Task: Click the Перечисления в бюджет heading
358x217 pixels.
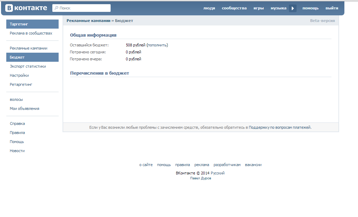Action: coord(99,73)
